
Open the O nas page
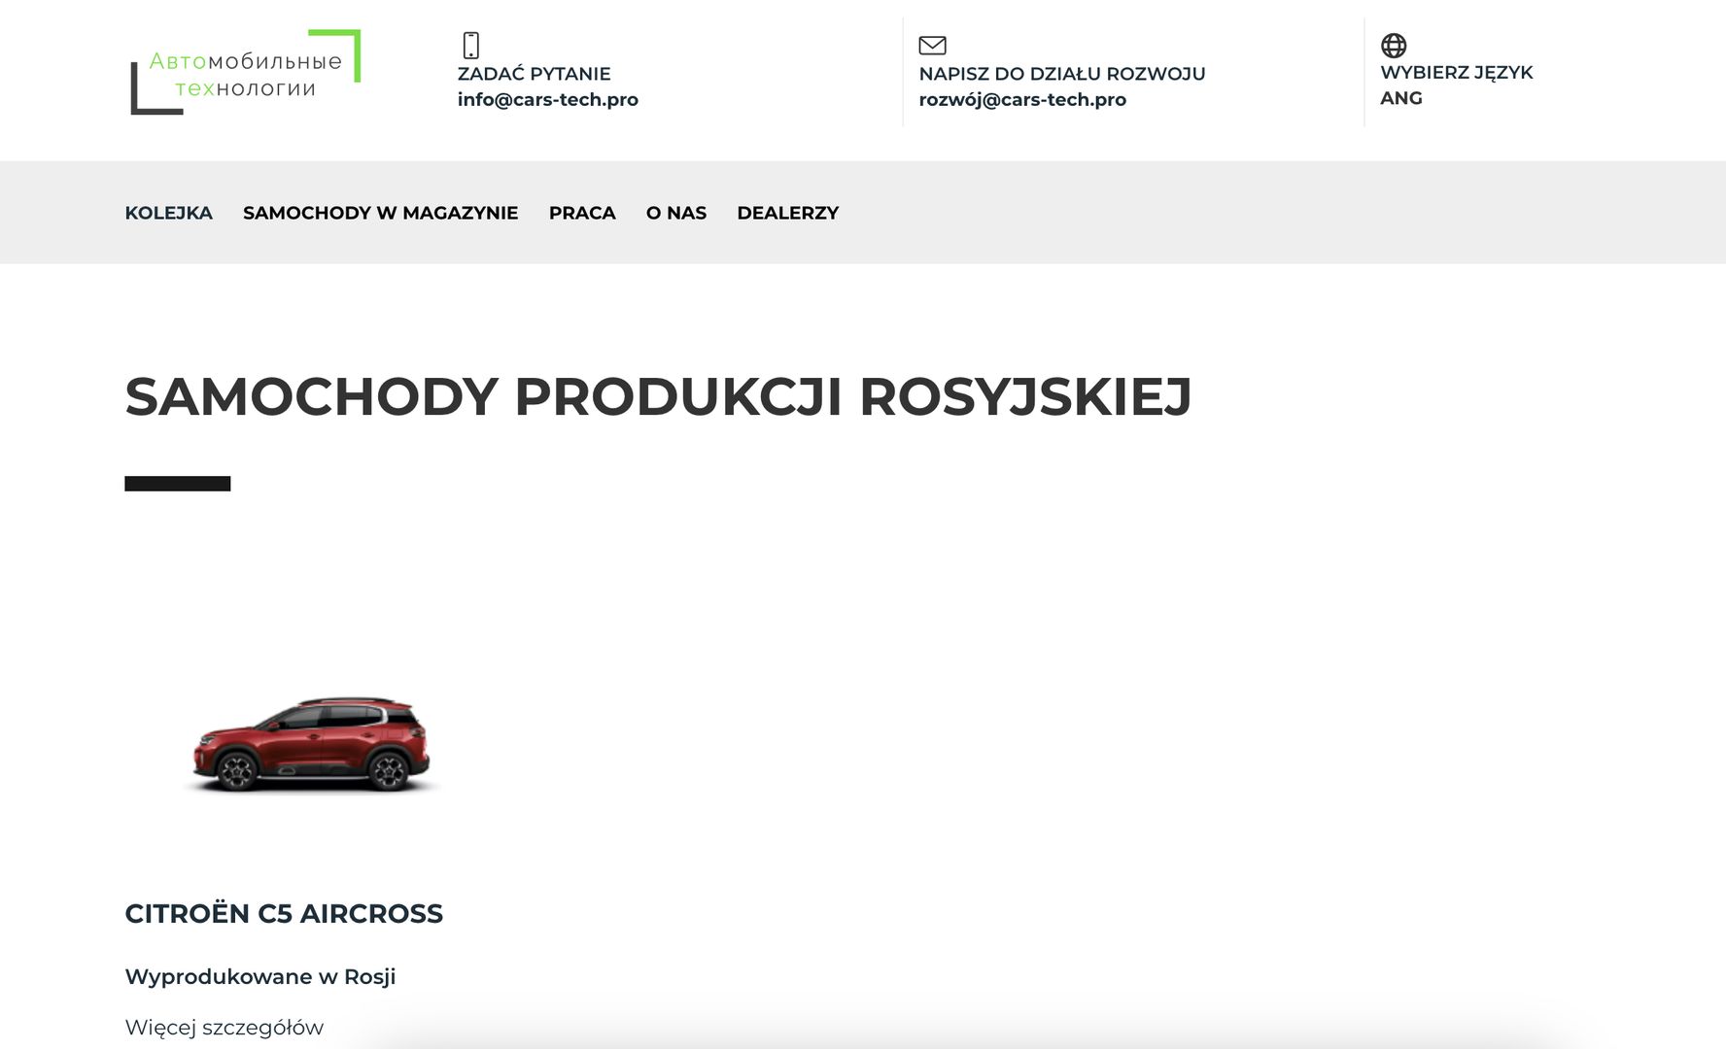(x=676, y=213)
